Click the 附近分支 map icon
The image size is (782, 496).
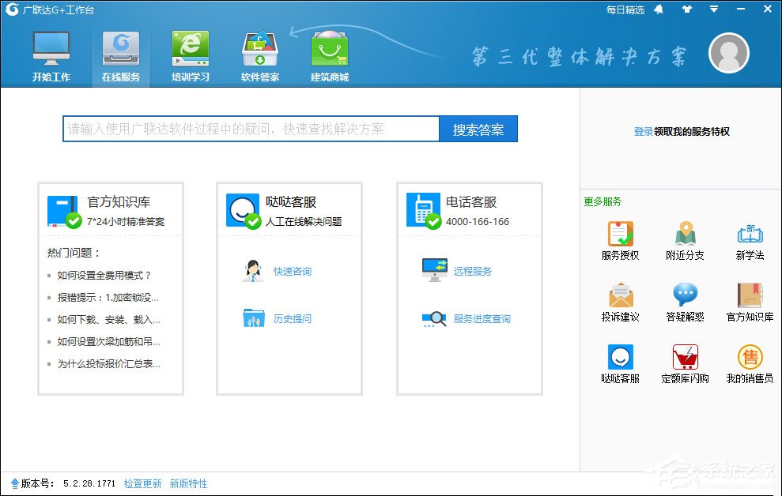coord(685,235)
